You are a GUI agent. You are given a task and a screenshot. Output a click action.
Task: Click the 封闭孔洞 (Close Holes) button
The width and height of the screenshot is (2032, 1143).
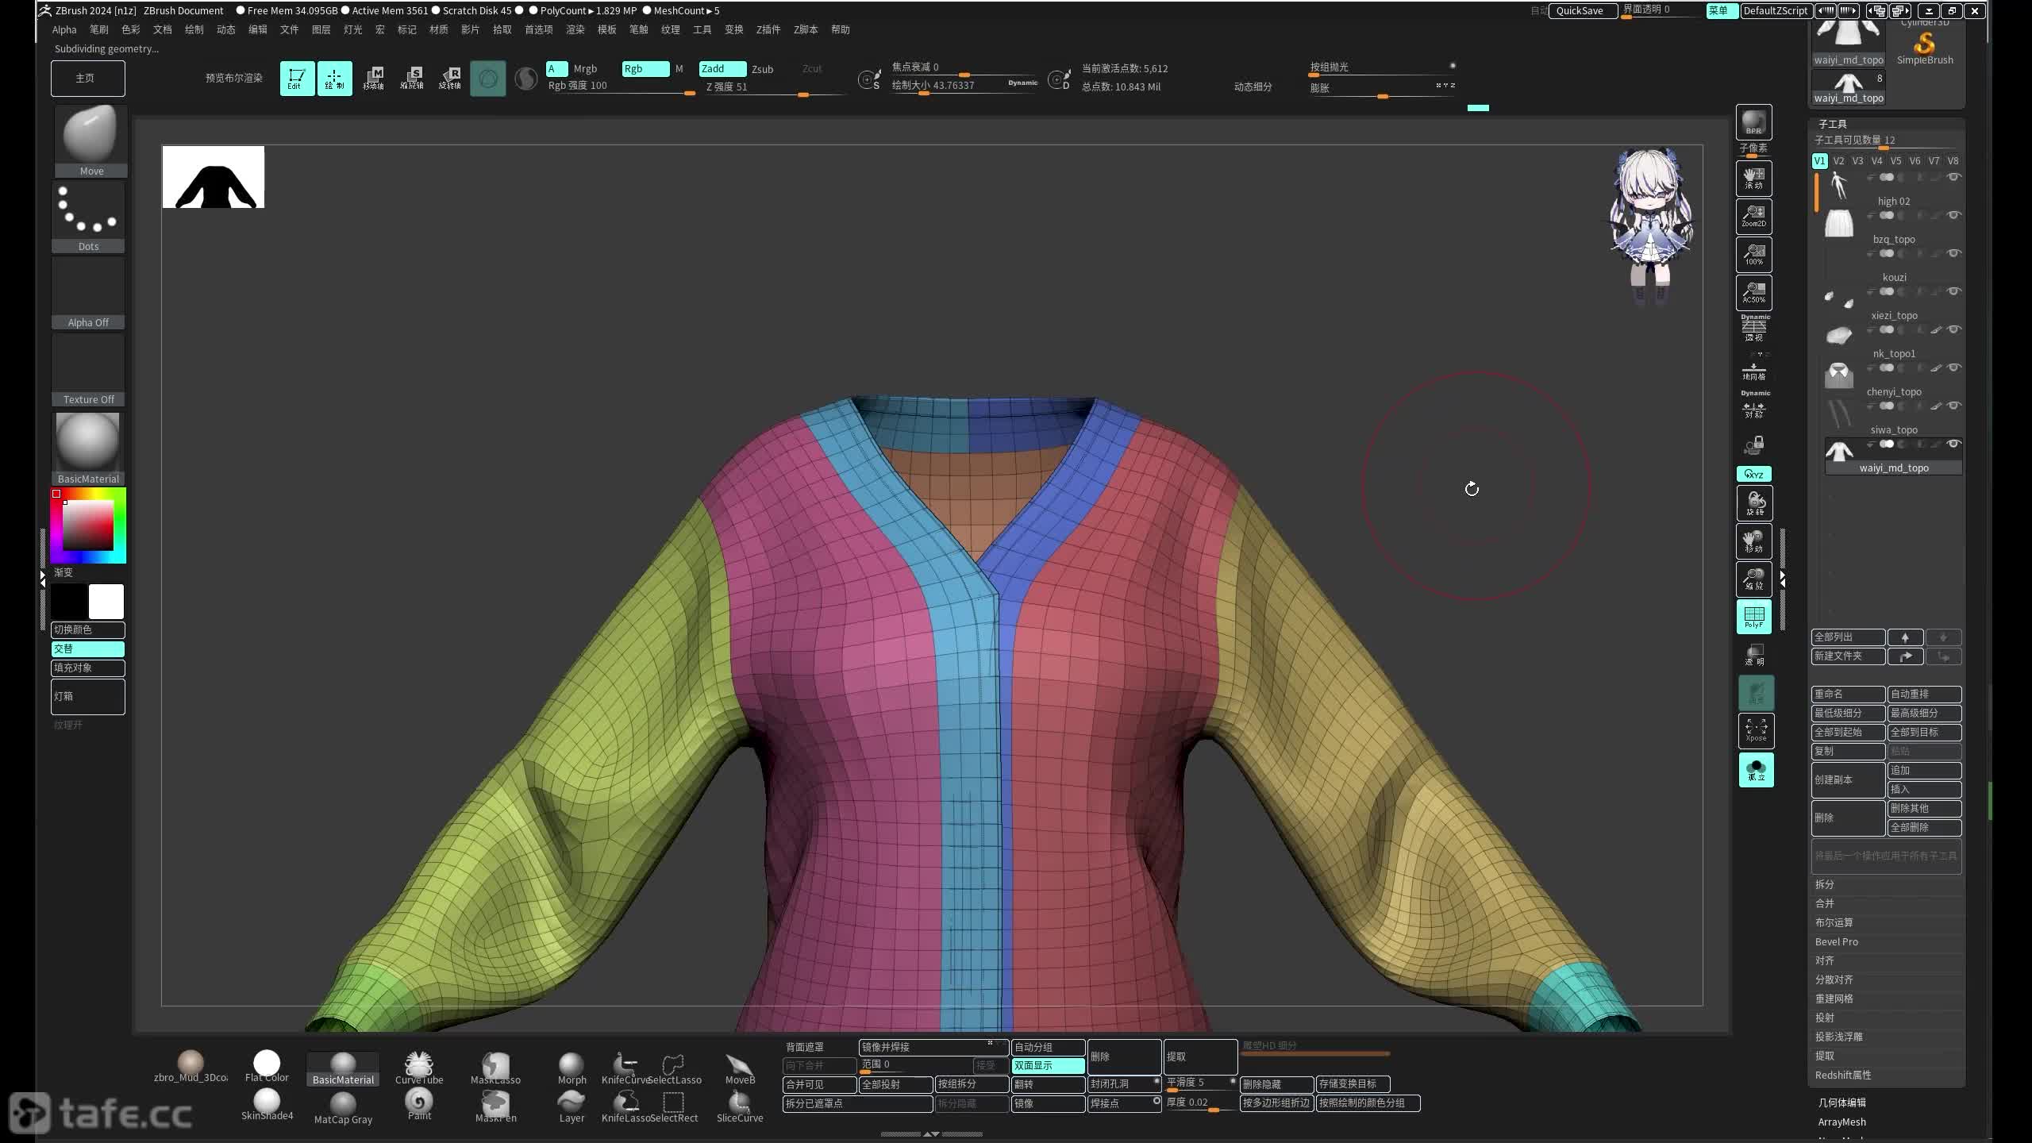tap(1124, 1083)
